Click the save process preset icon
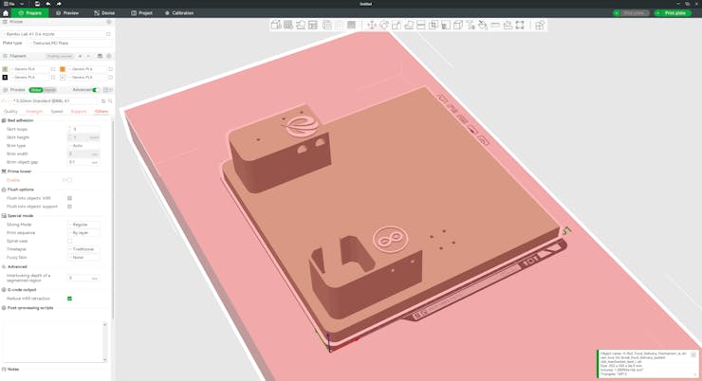This screenshot has width=702, height=381. coord(103,101)
